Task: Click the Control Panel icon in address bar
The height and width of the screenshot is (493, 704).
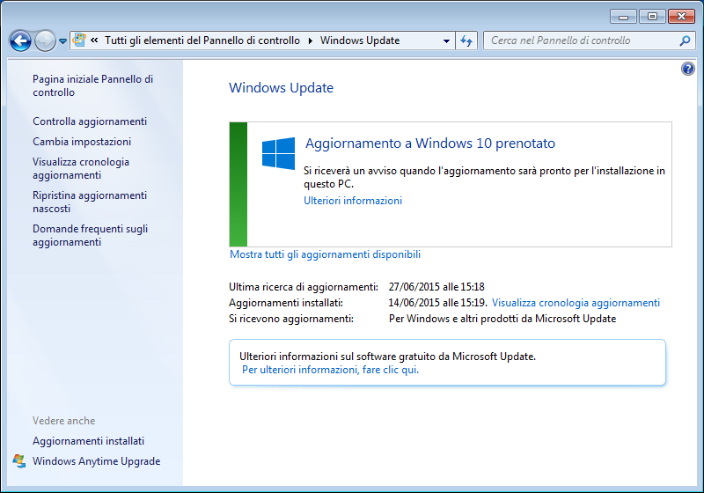Action: point(79,40)
